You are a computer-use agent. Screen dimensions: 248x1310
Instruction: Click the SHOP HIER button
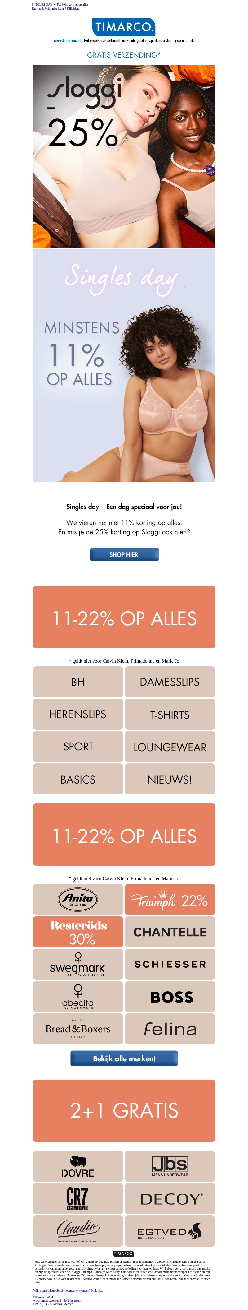(x=124, y=555)
